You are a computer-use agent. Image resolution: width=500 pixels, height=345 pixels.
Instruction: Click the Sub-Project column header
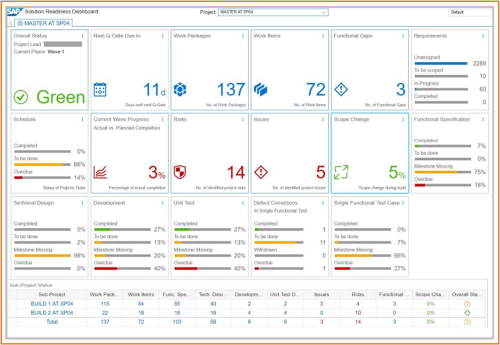[x=52, y=295]
